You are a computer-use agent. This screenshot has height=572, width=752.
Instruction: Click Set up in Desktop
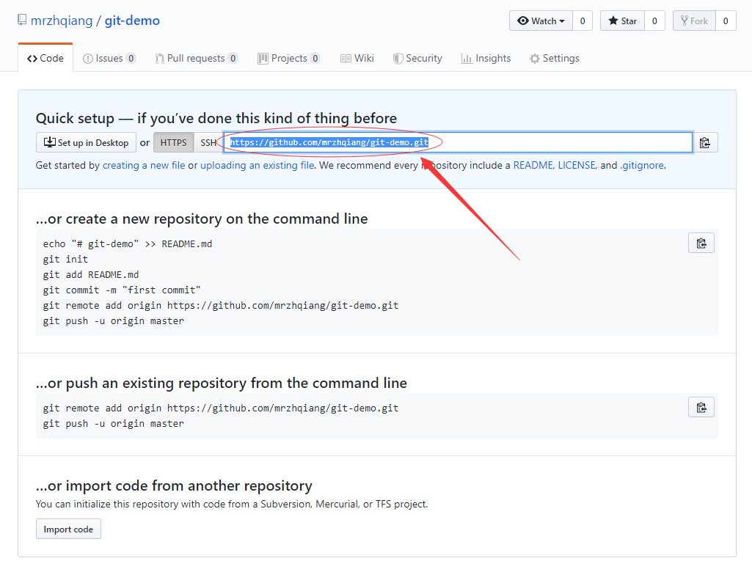point(86,142)
